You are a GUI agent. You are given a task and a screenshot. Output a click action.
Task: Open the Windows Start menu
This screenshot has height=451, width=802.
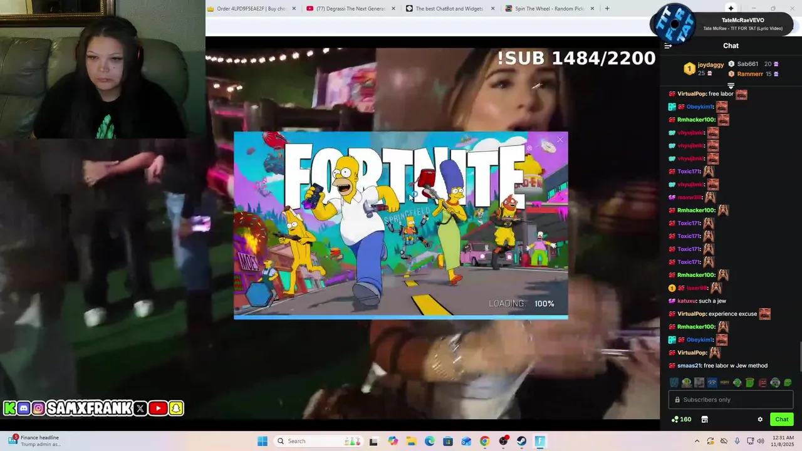(x=263, y=441)
